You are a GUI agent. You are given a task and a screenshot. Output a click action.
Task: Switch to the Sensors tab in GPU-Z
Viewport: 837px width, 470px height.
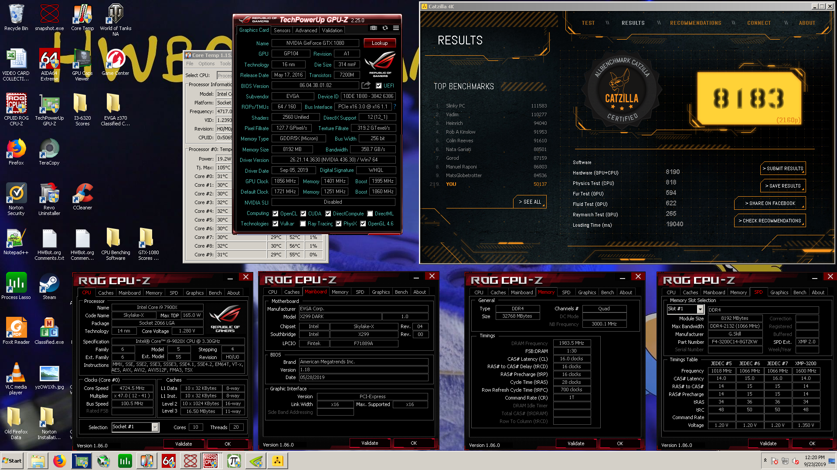pos(282,30)
